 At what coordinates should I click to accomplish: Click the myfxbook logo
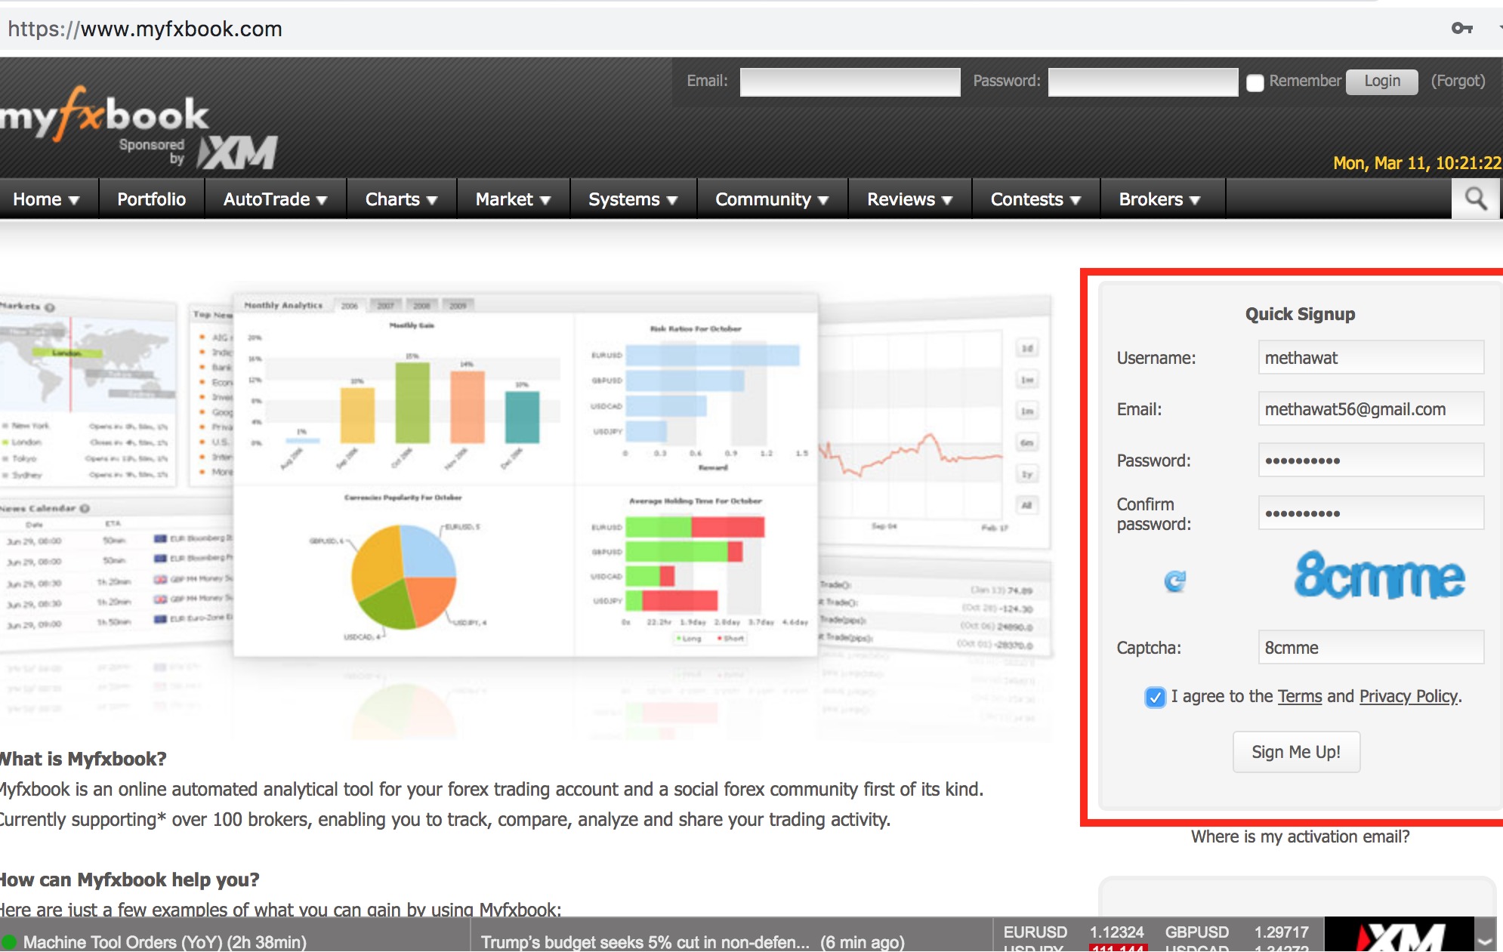tap(104, 115)
